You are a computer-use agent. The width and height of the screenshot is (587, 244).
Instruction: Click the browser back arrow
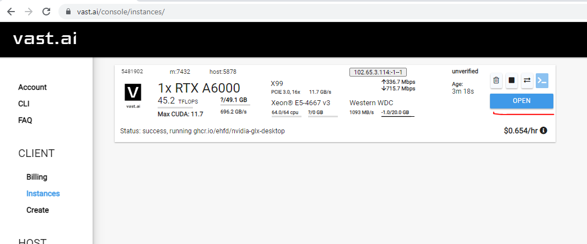click(x=11, y=12)
